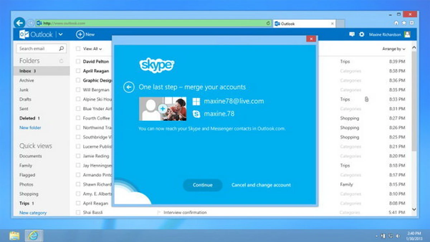Check the David Pelton message checkbox

[x=78, y=62]
